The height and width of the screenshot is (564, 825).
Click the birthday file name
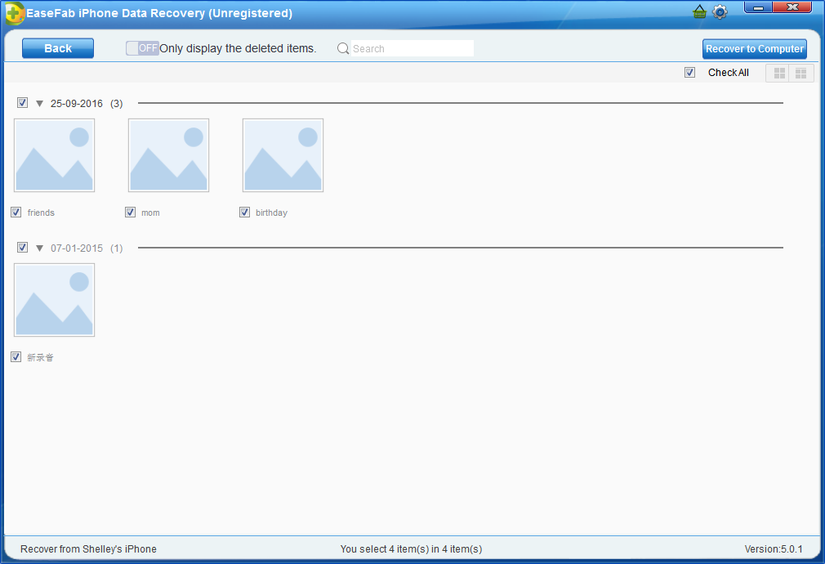(x=271, y=213)
